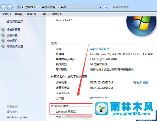Open the 文件(F) menu
This screenshot has height=121, width=157.
click(x=7, y=14)
